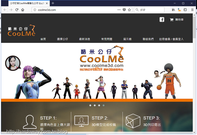Image resolution: width=197 pixels, height=135 pixels.
Task: Click the STEP 1 person silhouette icon
Action: click(30, 122)
